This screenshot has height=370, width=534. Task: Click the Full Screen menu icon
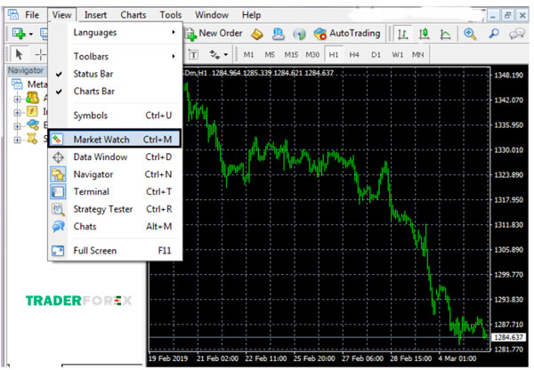[x=58, y=251]
